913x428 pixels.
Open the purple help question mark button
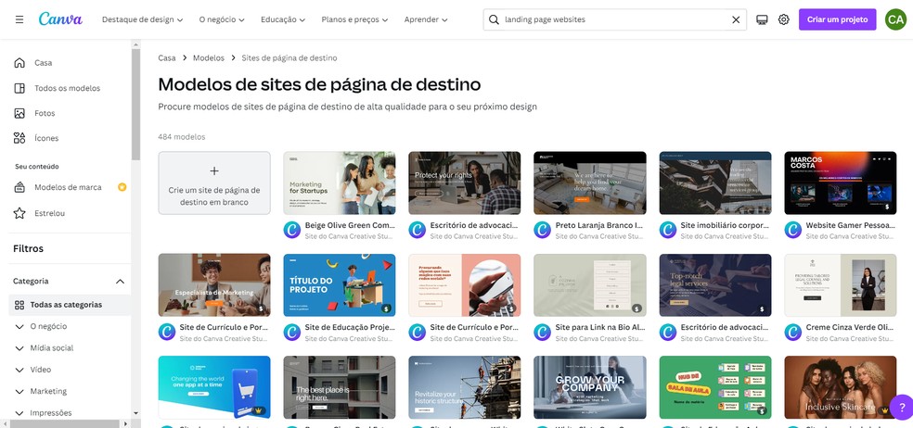901,407
